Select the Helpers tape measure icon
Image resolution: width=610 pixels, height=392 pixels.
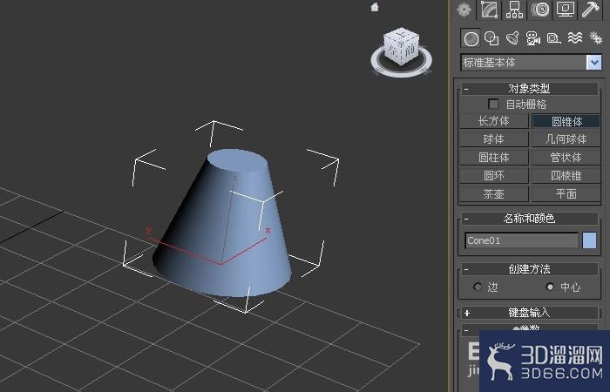[x=553, y=38]
